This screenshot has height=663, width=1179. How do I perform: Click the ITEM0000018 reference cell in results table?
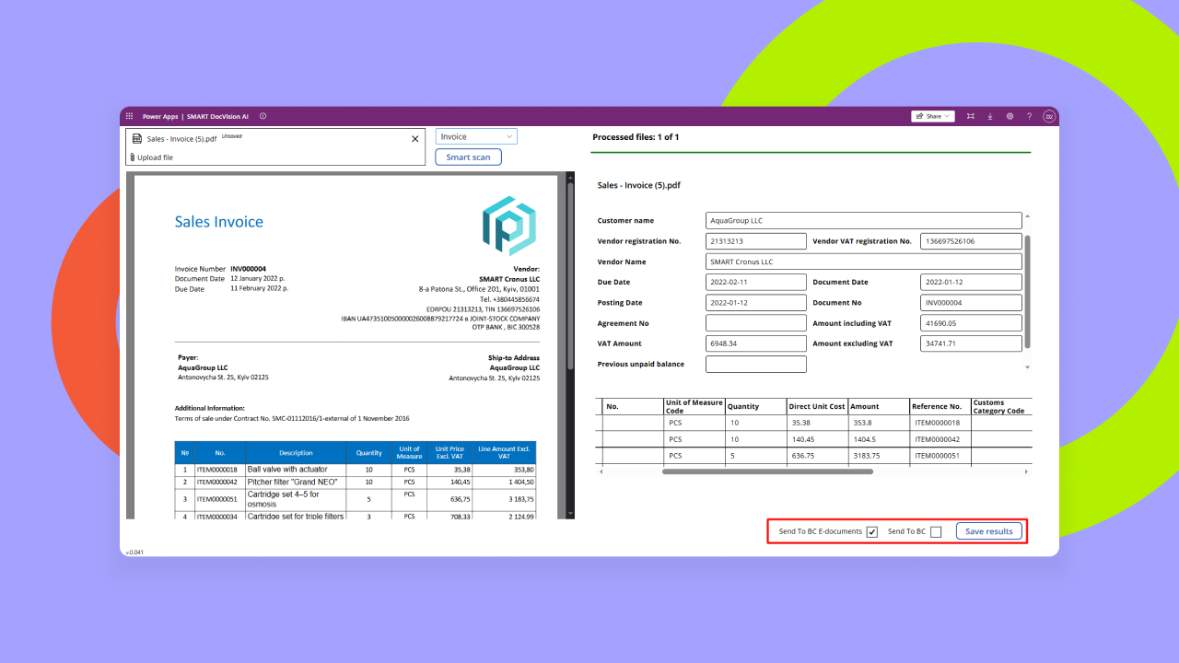coord(940,424)
